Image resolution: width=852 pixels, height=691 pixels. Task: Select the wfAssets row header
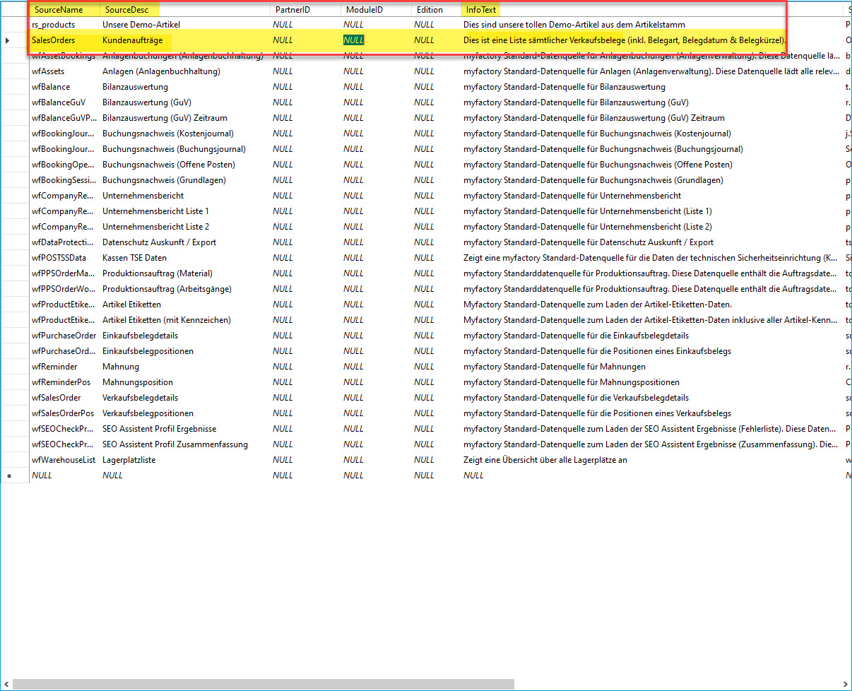coord(14,71)
